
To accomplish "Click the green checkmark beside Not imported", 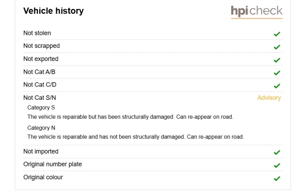I will [x=277, y=153].
